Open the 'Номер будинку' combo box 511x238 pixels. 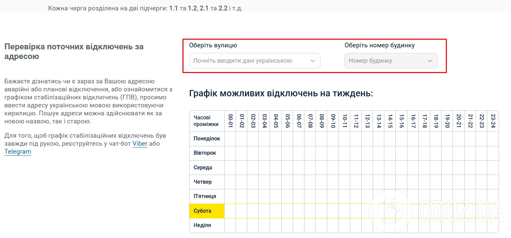click(391, 61)
